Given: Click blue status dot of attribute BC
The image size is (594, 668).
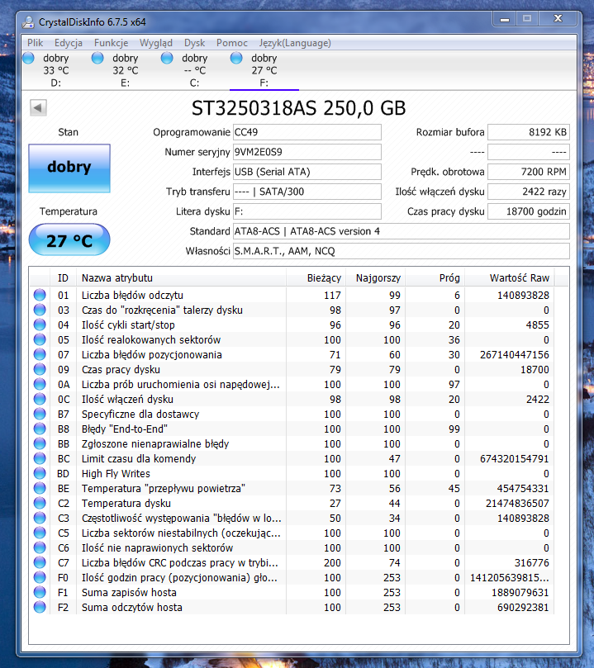Looking at the screenshot, I should (x=40, y=458).
